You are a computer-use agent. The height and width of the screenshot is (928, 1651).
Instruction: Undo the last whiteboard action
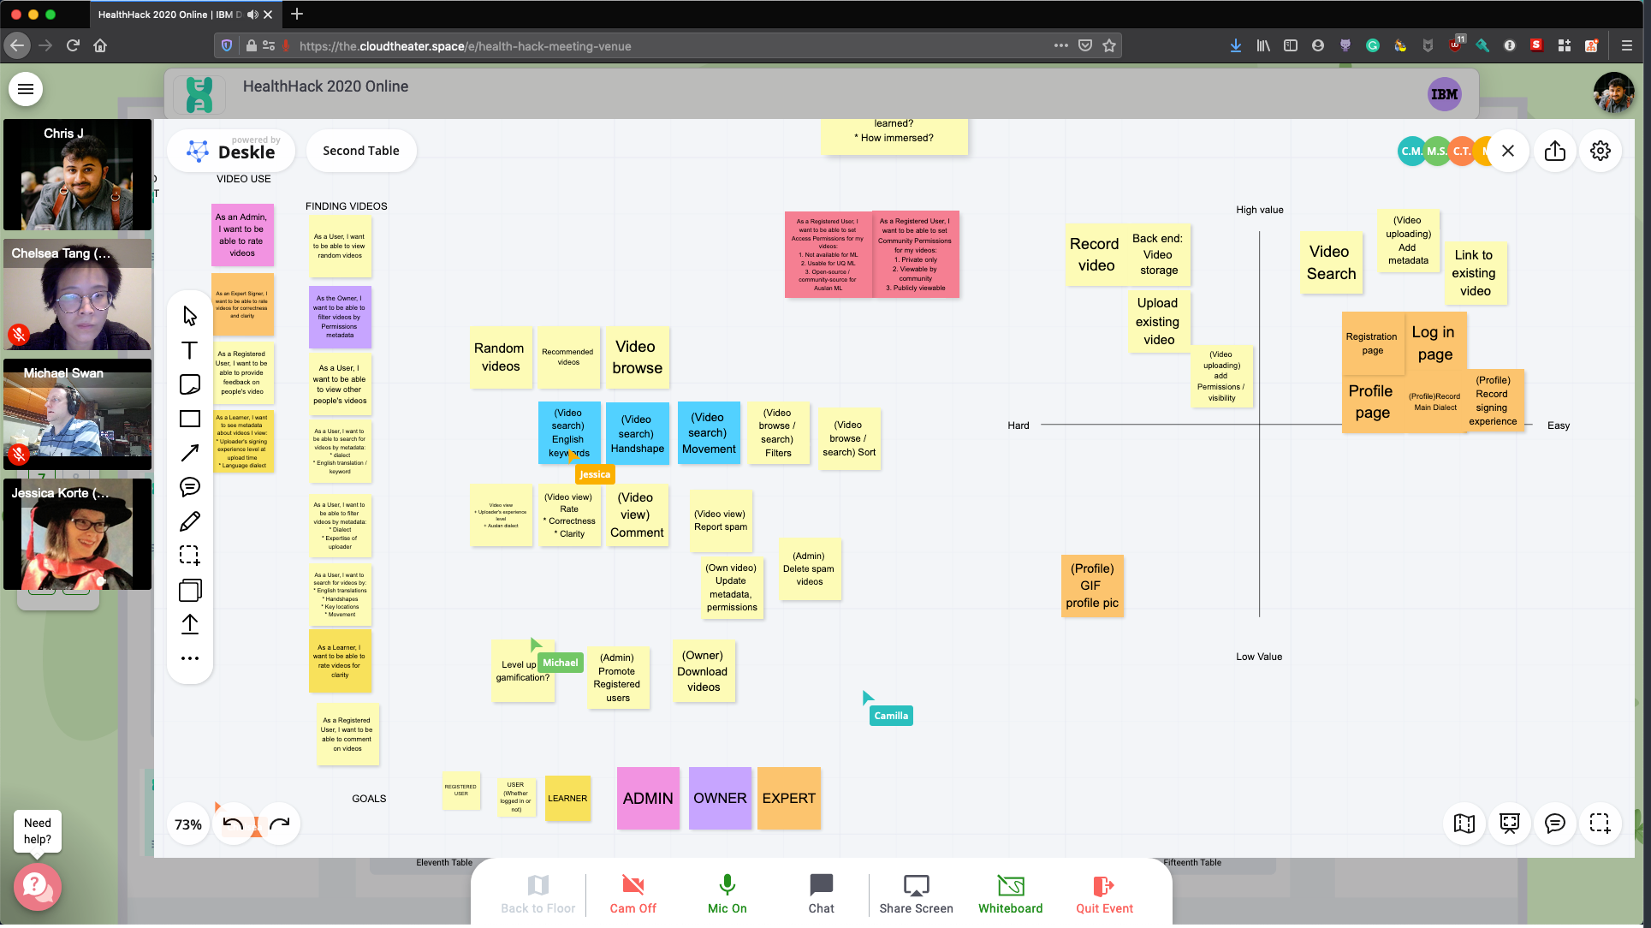click(x=233, y=824)
